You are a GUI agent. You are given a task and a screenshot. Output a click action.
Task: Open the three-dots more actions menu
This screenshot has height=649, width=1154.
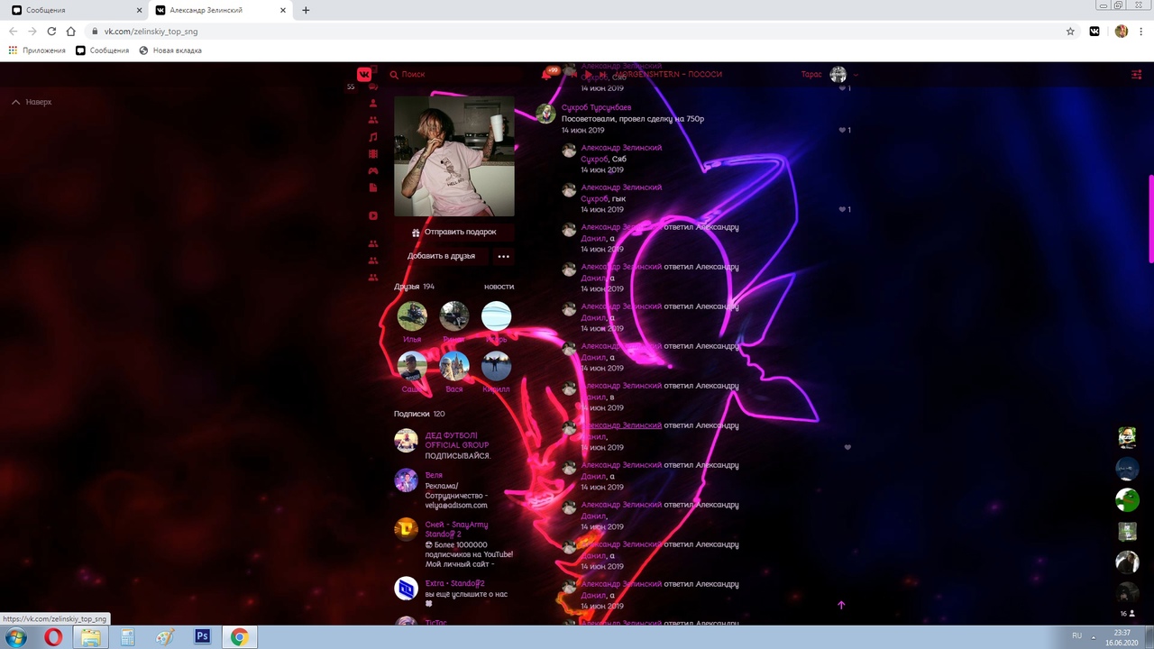[503, 256]
